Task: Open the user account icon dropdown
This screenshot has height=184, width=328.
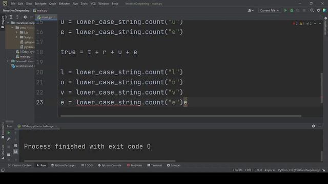Action: pyautogui.click(x=251, y=10)
